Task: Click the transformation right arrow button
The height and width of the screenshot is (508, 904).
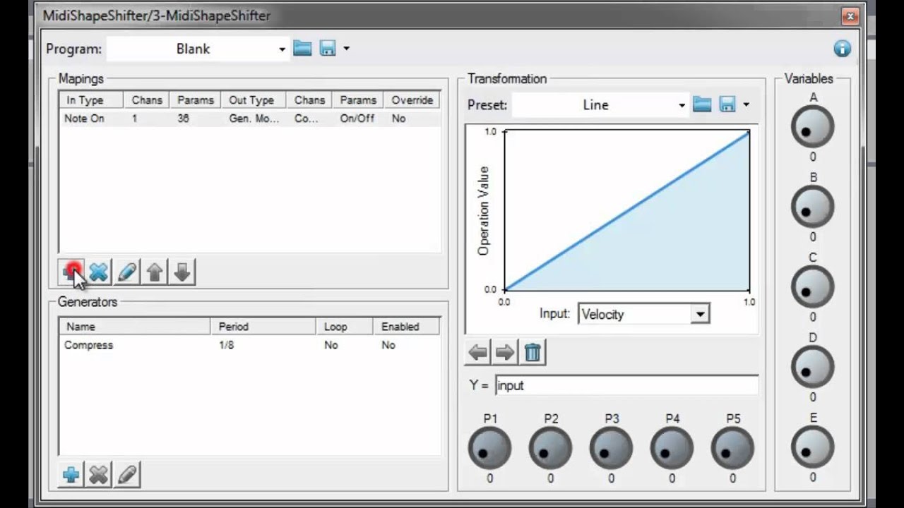Action: coord(506,352)
